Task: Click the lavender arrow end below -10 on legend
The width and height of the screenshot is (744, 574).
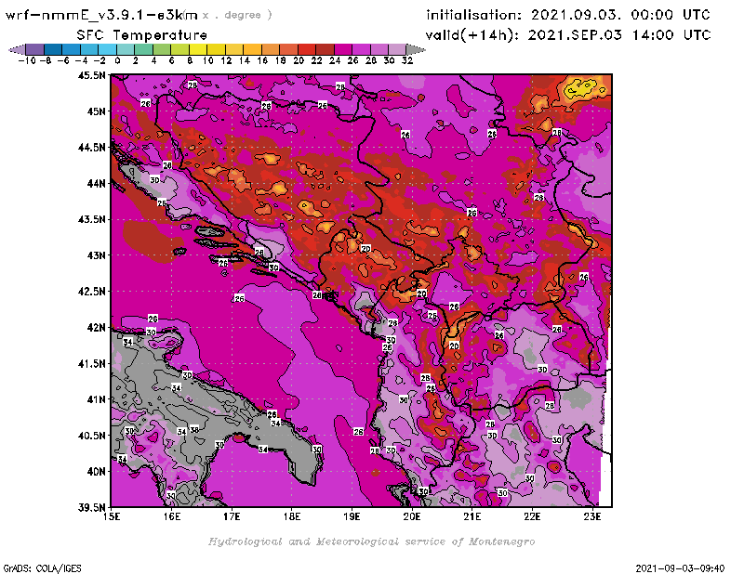Action: [x=17, y=49]
